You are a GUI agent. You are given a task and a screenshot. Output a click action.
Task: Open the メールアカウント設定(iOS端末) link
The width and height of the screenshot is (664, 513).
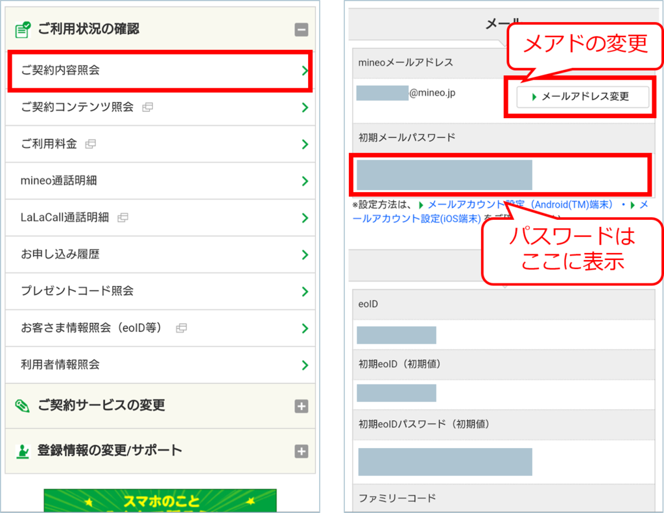[x=417, y=219]
